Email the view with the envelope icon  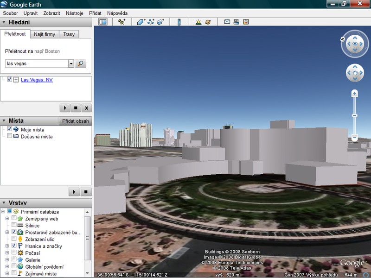227,22
